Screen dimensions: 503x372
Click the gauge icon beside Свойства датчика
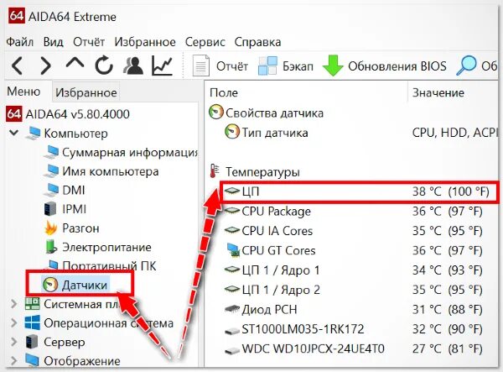(x=215, y=113)
